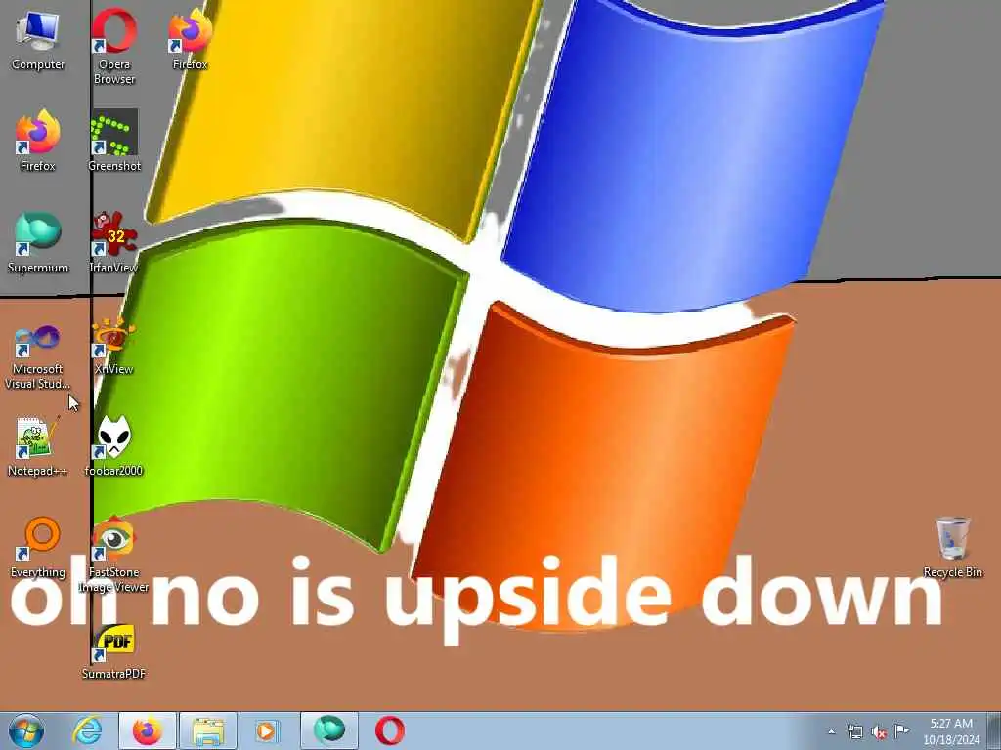Select the SumatraPDF desktop shortcut

click(x=114, y=651)
